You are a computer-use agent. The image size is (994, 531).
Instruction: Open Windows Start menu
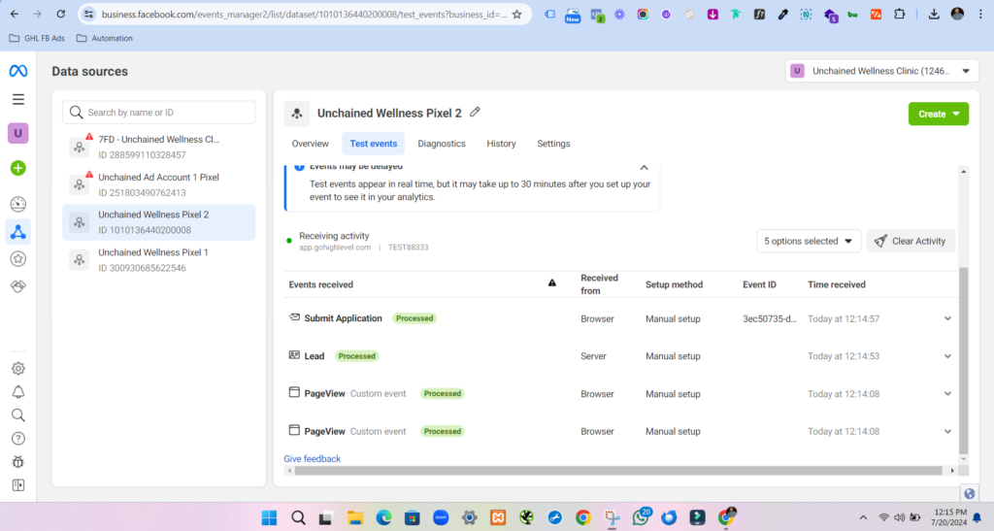coord(270,517)
